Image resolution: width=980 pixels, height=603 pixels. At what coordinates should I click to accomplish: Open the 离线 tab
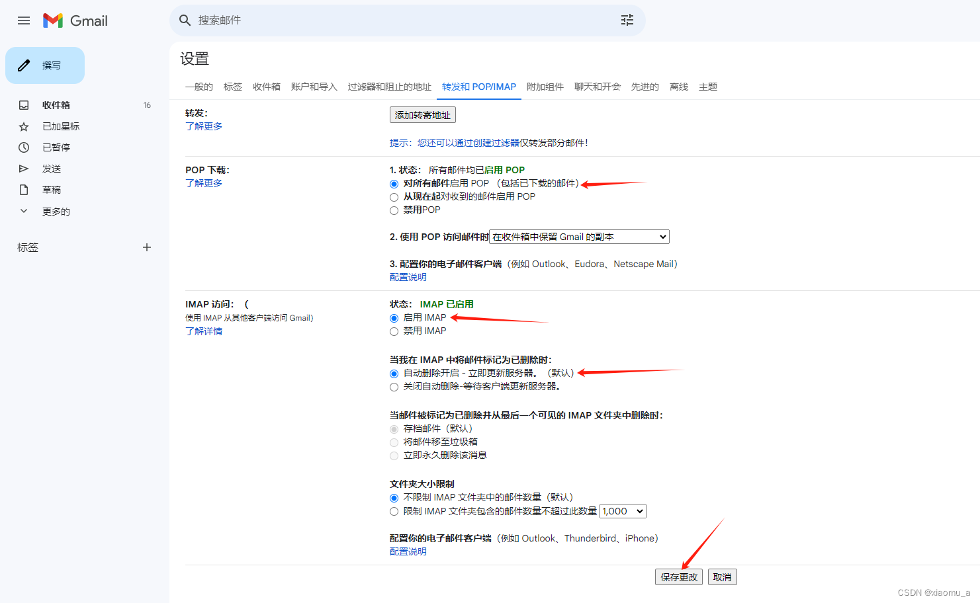click(x=679, y=87)
